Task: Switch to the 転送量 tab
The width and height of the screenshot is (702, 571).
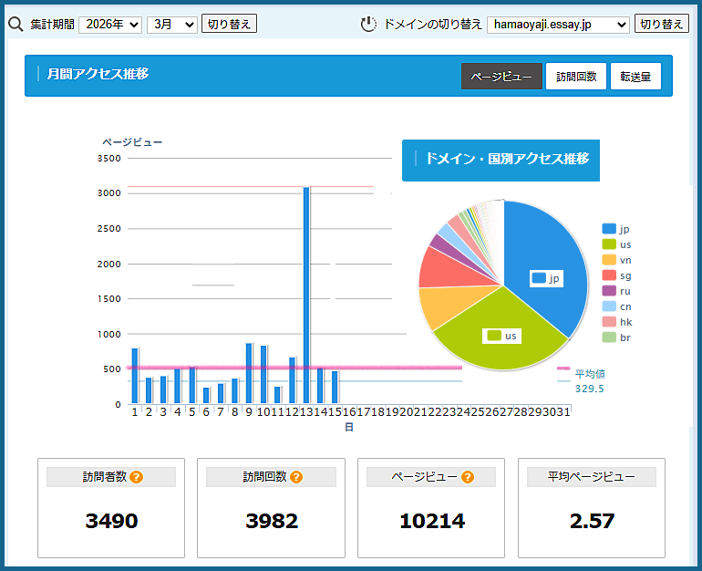Action: pyautogui.click(x=635, y=77)
